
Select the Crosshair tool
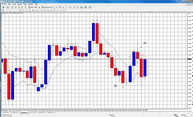tap(7, 10)
